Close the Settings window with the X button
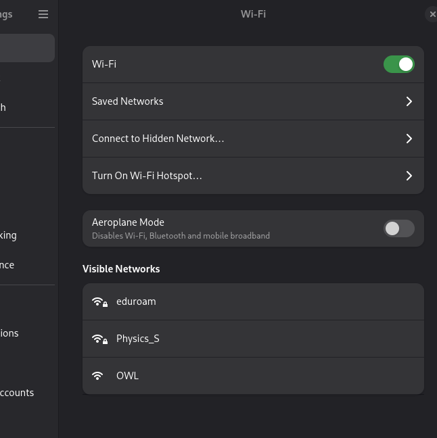The height and width of the screenshot is (438, 437). (x=432, y=14)
